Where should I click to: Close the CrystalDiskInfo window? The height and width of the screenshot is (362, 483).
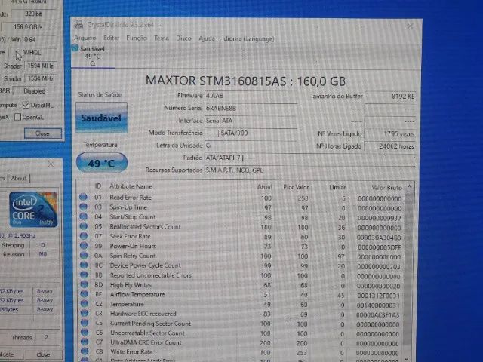click(x=410, y=26)
